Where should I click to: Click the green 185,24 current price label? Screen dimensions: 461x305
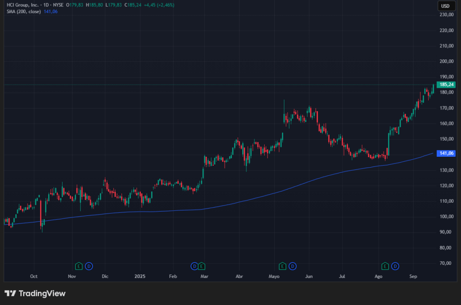(x=447, y=85)
